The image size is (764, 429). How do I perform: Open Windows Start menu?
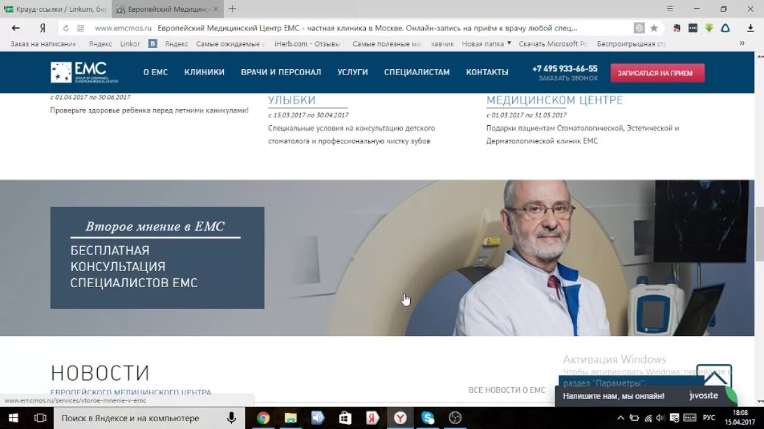pos(13,418)
